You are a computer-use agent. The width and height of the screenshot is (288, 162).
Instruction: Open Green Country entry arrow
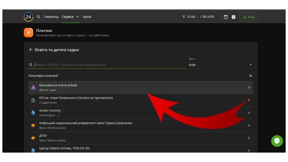coord(249,113)
